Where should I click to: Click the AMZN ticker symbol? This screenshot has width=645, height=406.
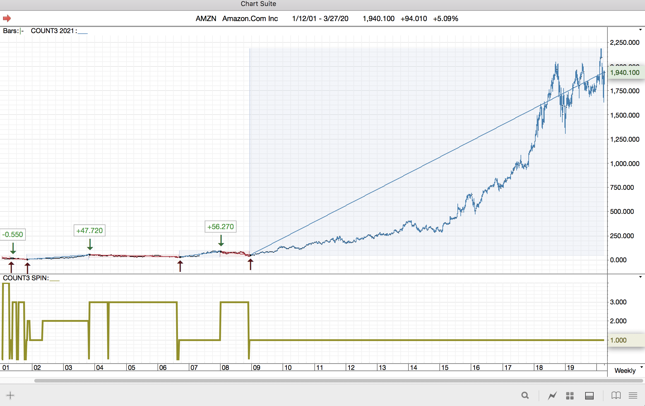pyautogui.click(x=206, y=19)
